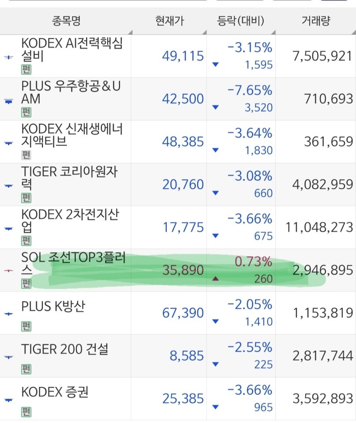The height and width of the screenshot is (423, 356).
Task: Sort by 종목명 column header
Action: click(x=66, y=21)
